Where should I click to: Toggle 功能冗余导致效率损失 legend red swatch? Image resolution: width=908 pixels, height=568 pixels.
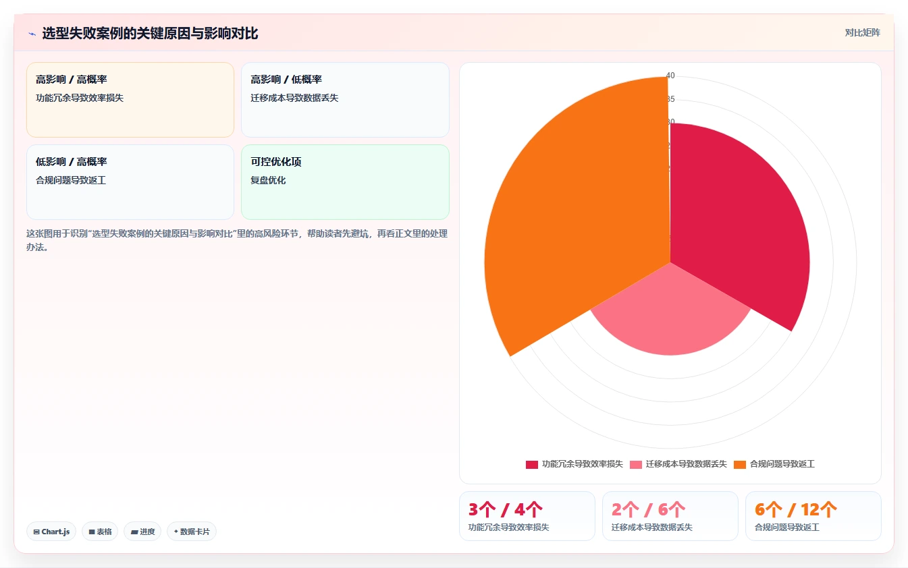tap(532, 464)
